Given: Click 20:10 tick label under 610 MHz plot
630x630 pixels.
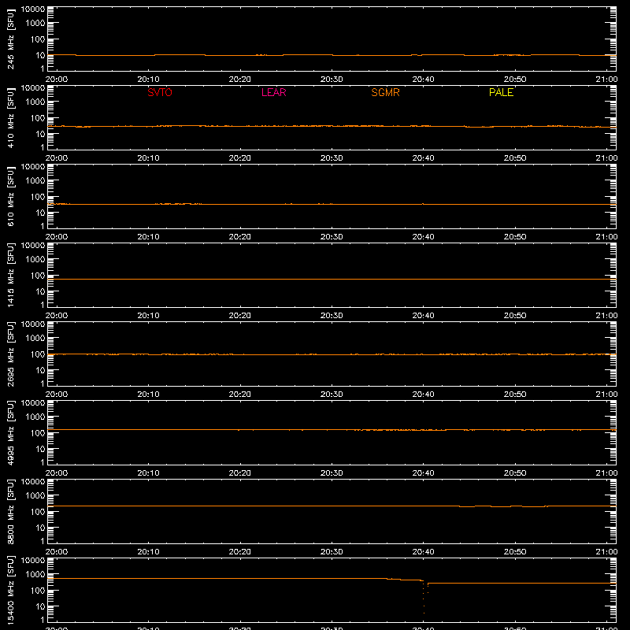Looking at the screenshot, I should 148,237.
